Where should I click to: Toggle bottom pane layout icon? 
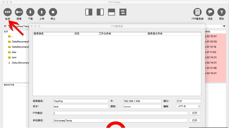click(x=112, y=12)
